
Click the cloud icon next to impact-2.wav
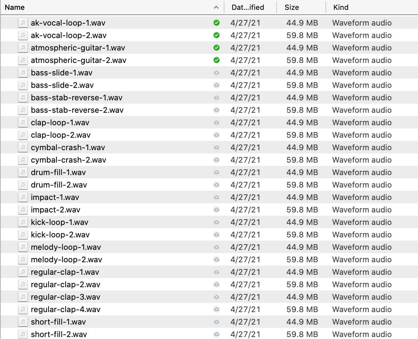point(216,210)
